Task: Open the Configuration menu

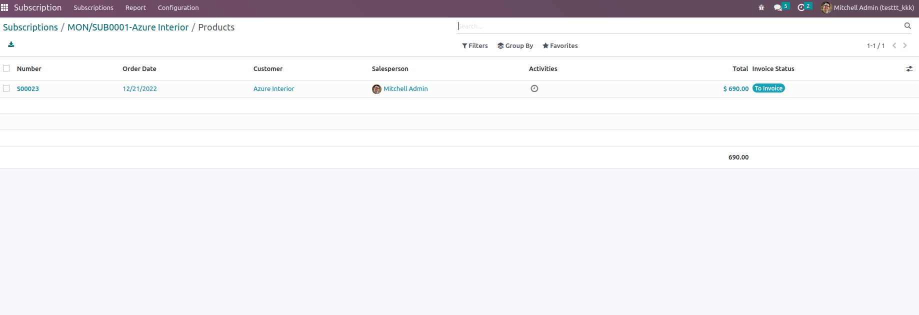Action: (x=178, y=7)
